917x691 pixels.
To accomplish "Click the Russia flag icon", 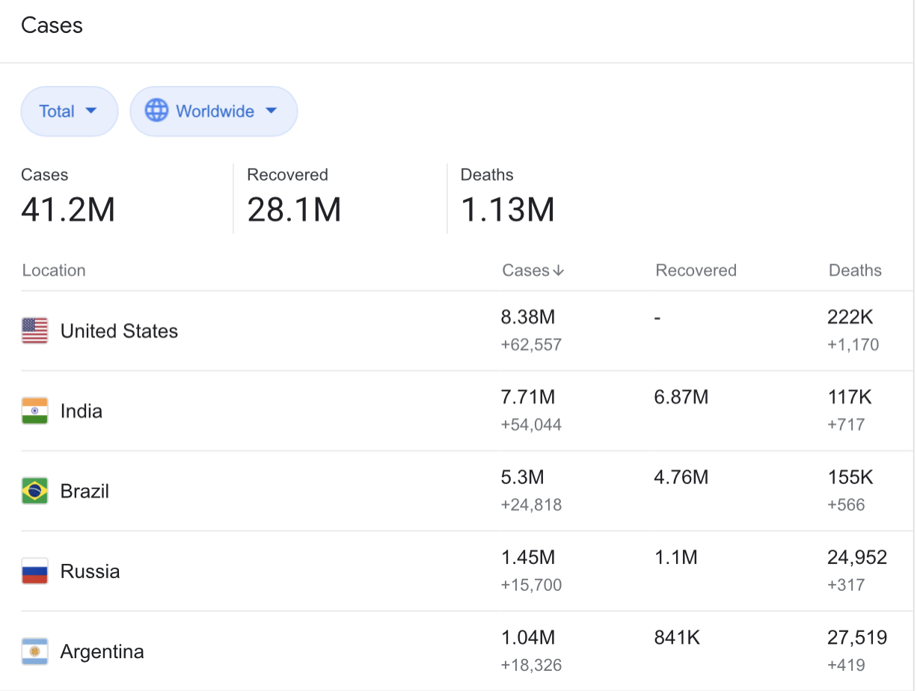I will [x=34, y=571].
